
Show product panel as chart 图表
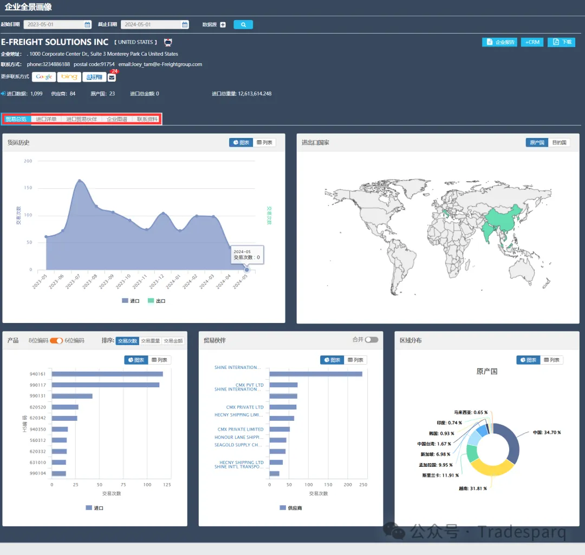click(136, 360)
